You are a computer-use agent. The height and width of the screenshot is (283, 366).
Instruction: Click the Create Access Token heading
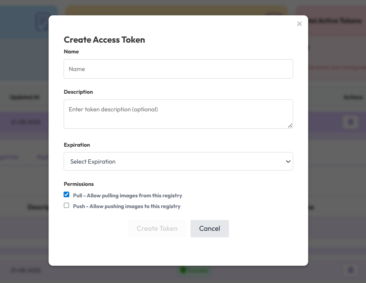(104, 40)
